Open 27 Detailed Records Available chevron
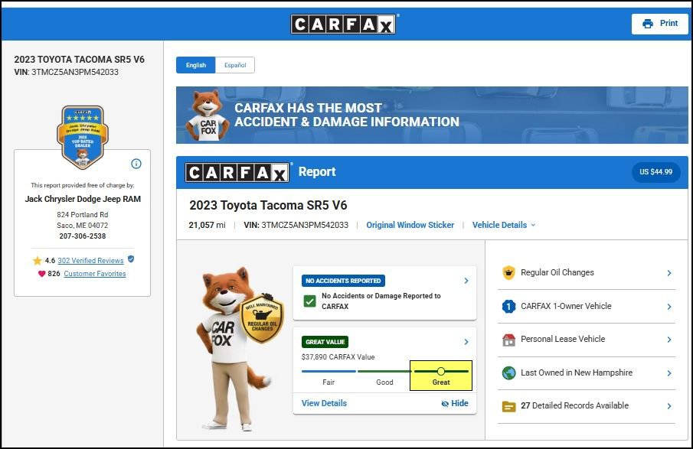693x449 pixels. [x=669, y=406]
